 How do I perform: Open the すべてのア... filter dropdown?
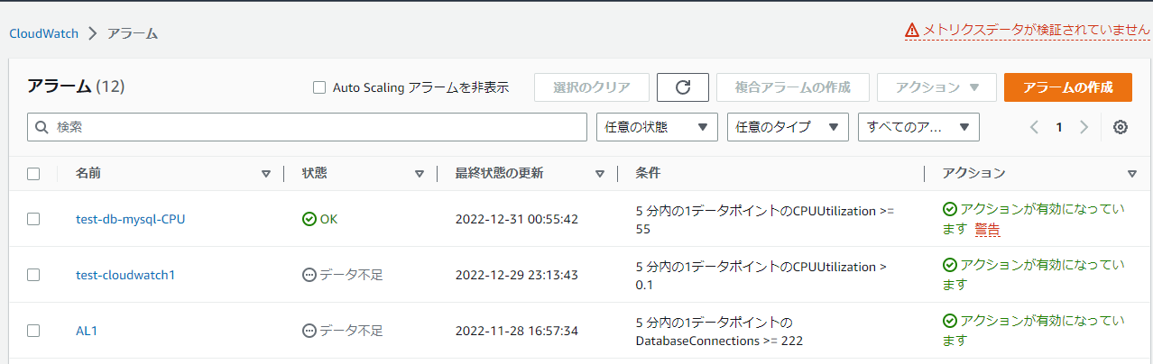pos(918,127)
